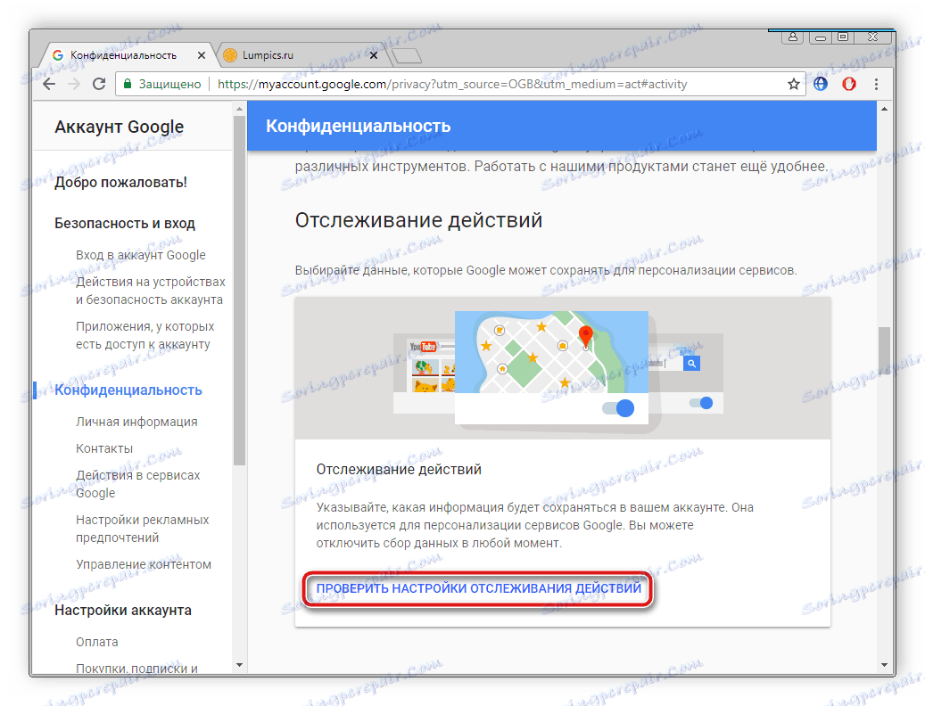
Task: Click ПРОВЕРИТЬ НАСТРОЙКИ ОТСЛЕЖИВАНИЯ ДЕЙСТВИЙ link
Action: coord(478,588)
